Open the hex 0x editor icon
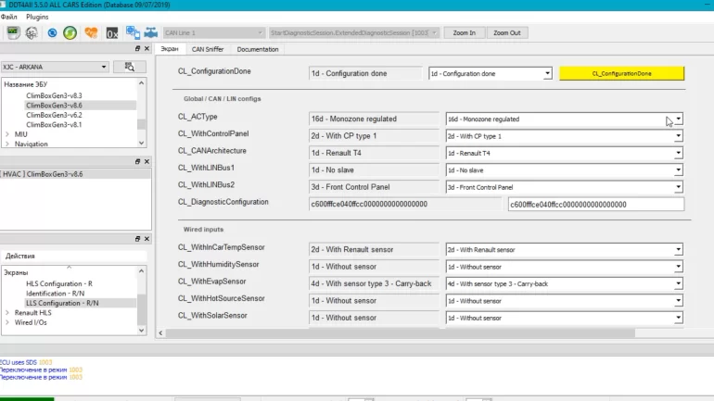Image resolution: width=714 pixels, height=401 pixels. click(x=111, y=32)
